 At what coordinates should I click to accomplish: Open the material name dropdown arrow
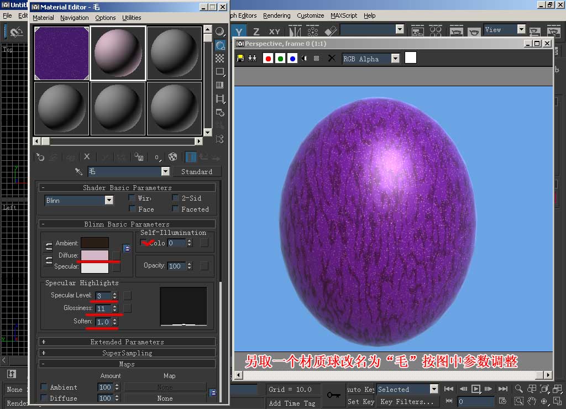coord(165,171)
